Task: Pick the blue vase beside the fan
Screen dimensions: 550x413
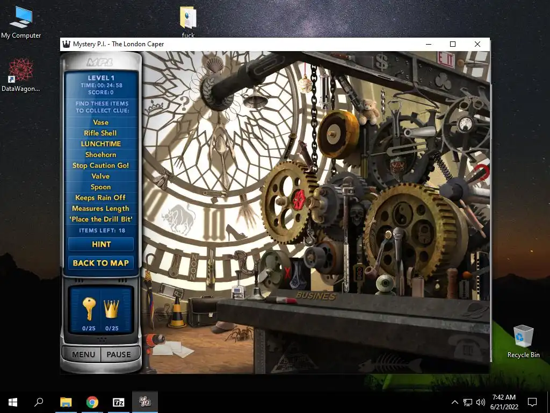Action: (x=298, y=275)
